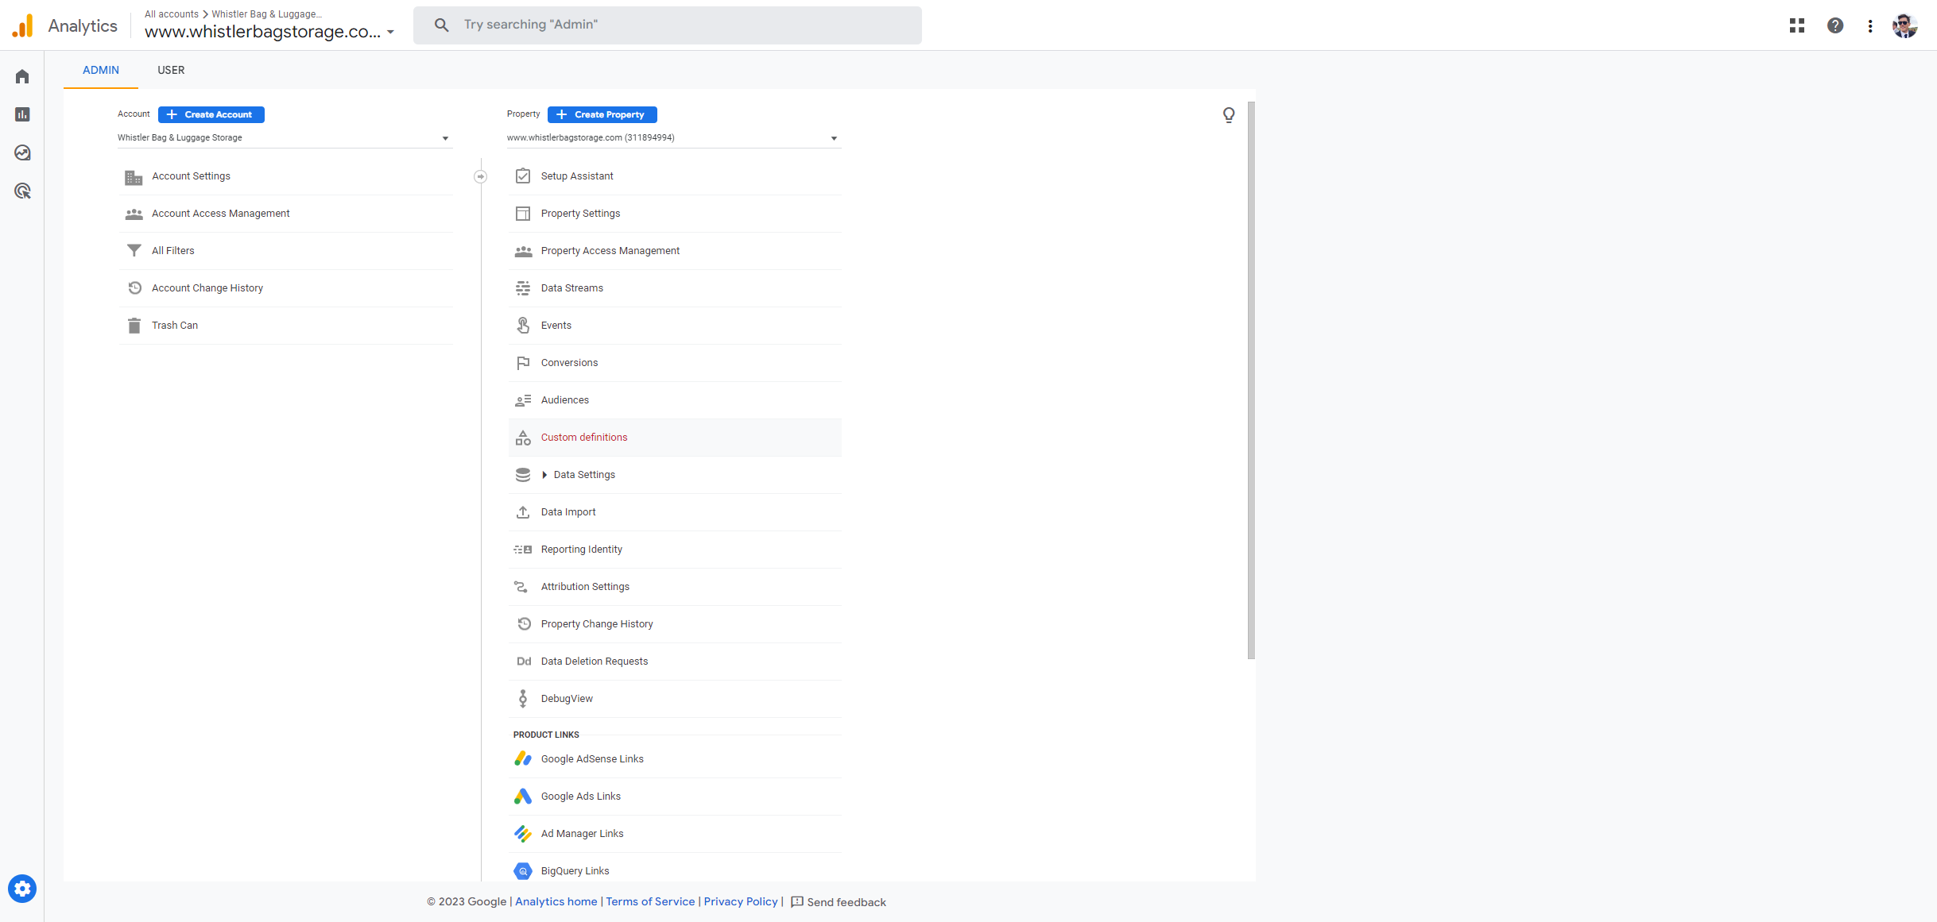This screenshot has height=922, width=1937.
Task: Click the Conversions flag icon
Action: 523,363
